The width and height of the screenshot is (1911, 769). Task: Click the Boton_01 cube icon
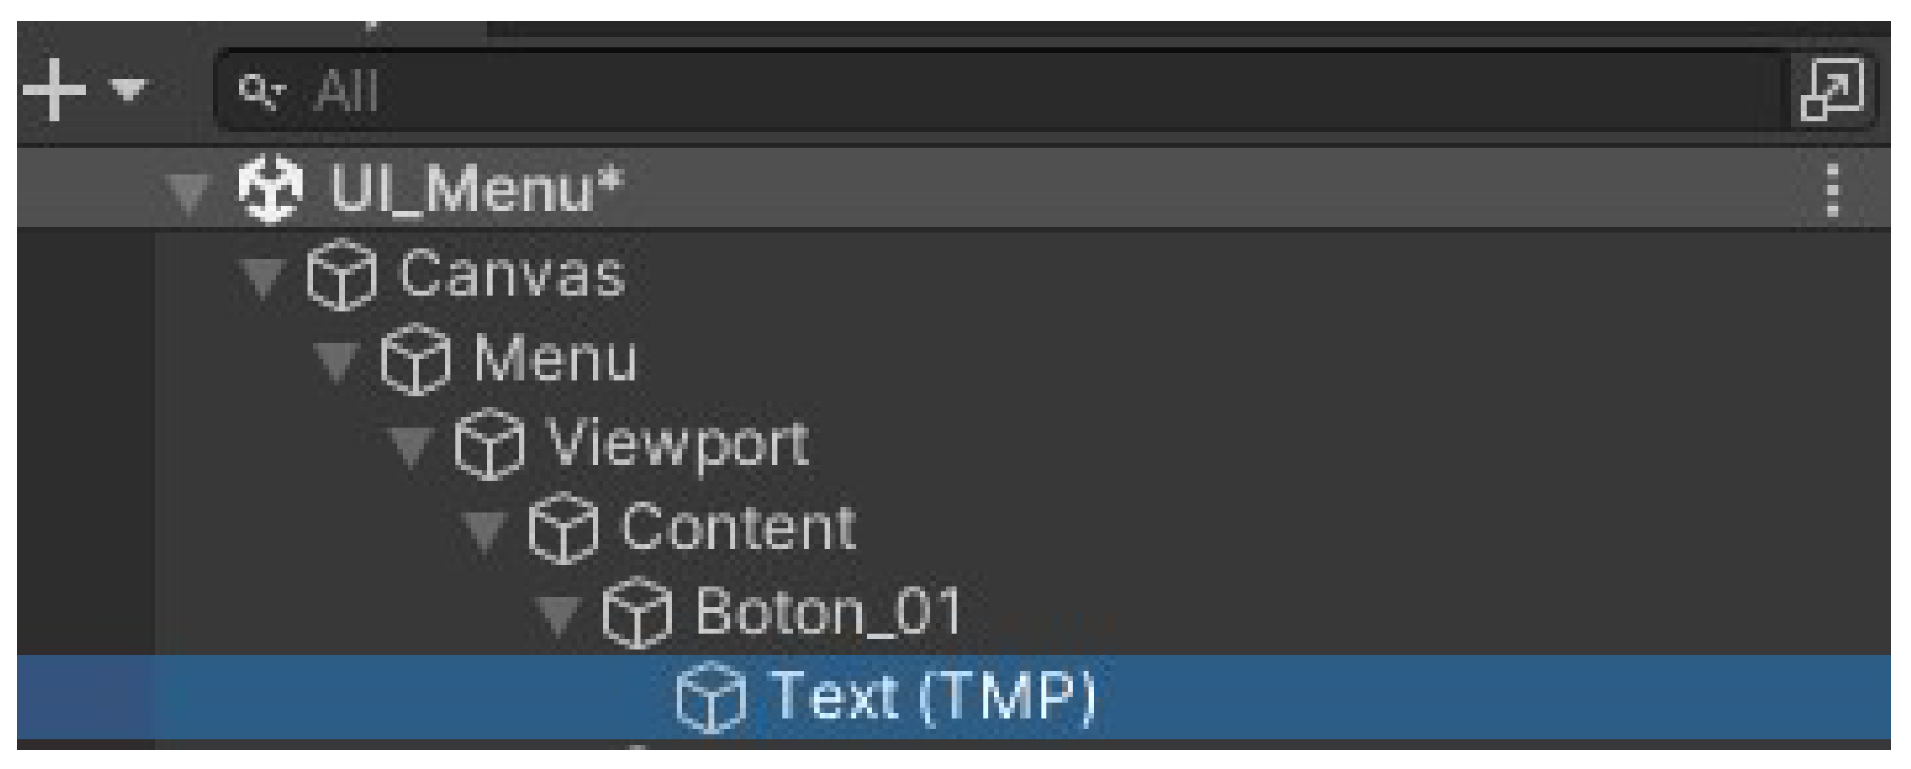point(638,613)
